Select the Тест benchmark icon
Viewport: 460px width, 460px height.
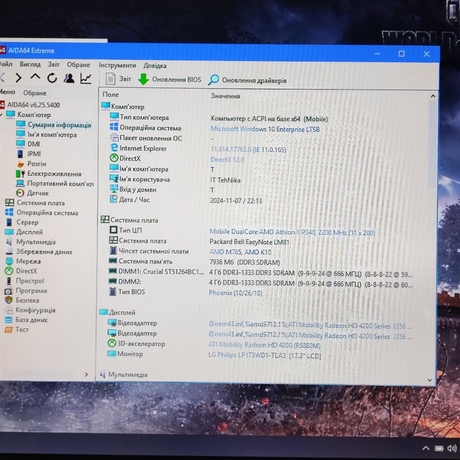(x=9, y=330)
